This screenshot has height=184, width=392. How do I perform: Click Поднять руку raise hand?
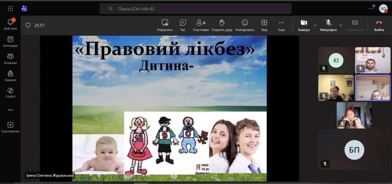222,26
